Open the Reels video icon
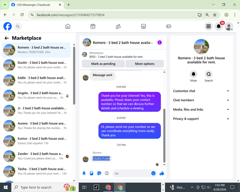The height and width of the screenshot is (192, 240). [93, 26]
